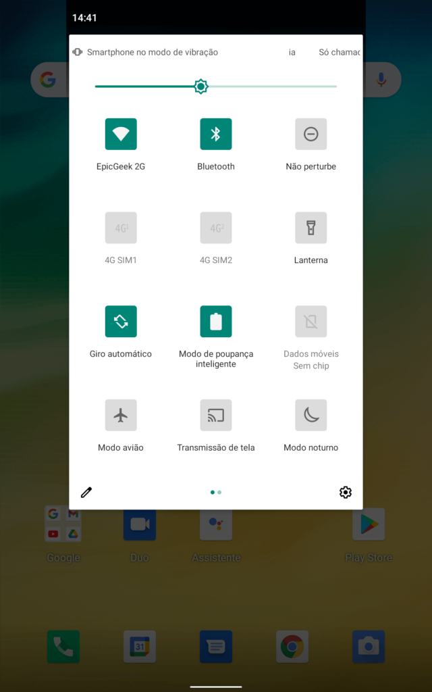Tap the 4G SIM2 tile
Screen dimensions: 432x692
coord(216,228)
